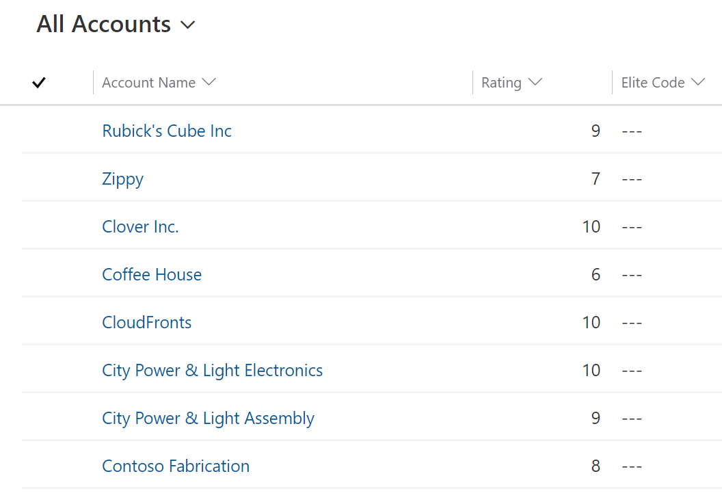The height and width of the screenshot is (502, 722).
Task: Open the All Accounts view selector chevron
Action: click(x=187, y=25)
